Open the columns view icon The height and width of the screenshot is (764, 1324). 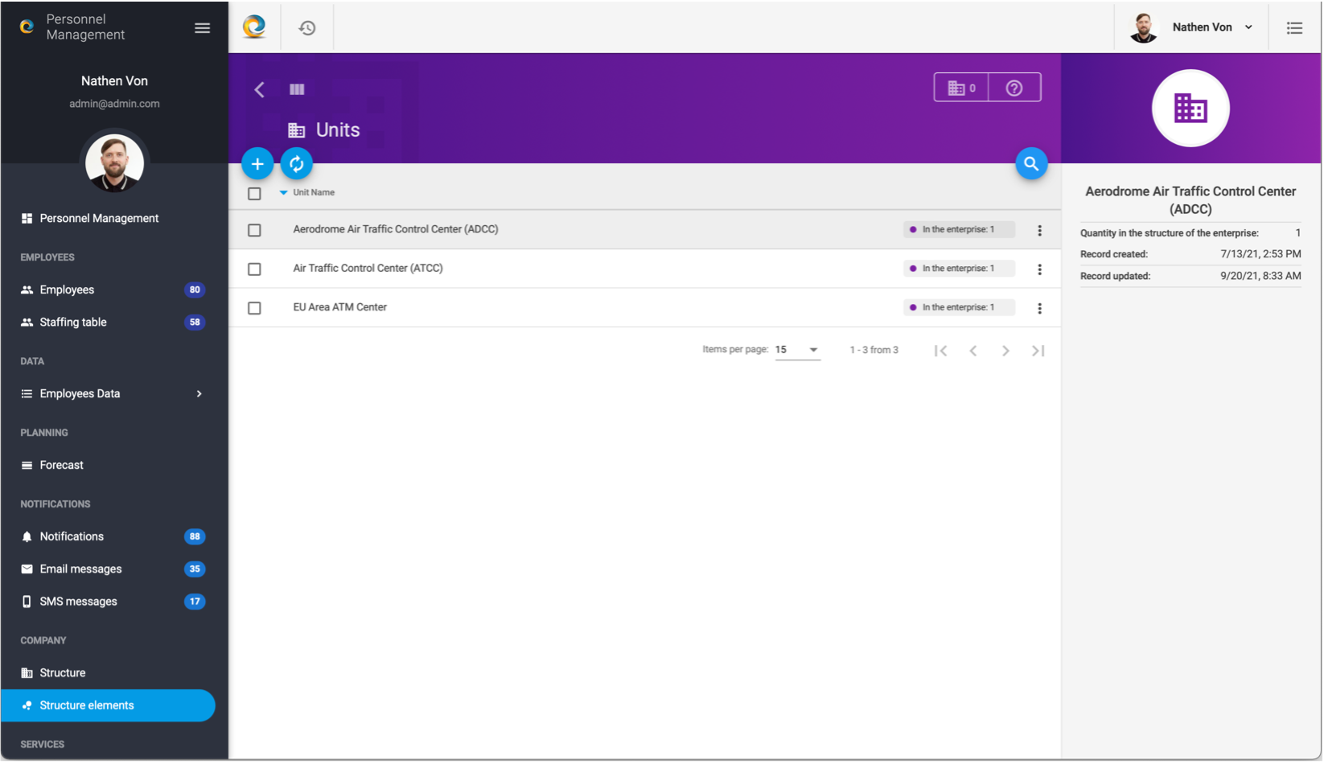click(297, 89)
